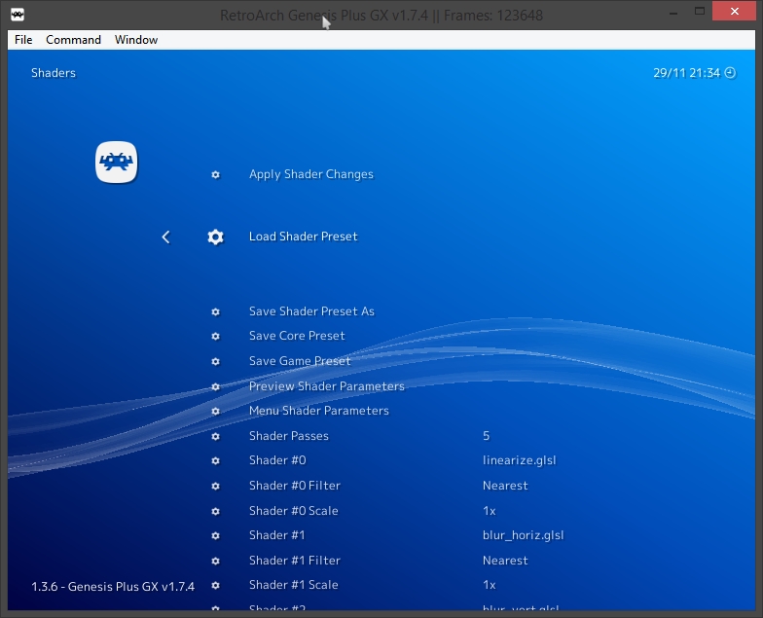This screenshot has width=763, height=618.
Task: Toggle Shader #1 Filter value Nearest
Action: (505, 561)
